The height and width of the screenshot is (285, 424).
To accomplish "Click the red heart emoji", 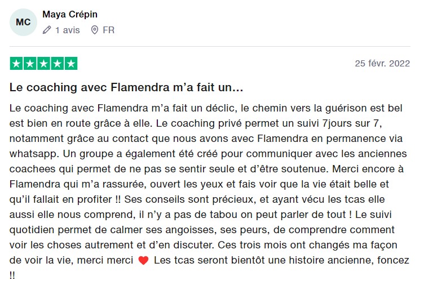I will 143,261.
